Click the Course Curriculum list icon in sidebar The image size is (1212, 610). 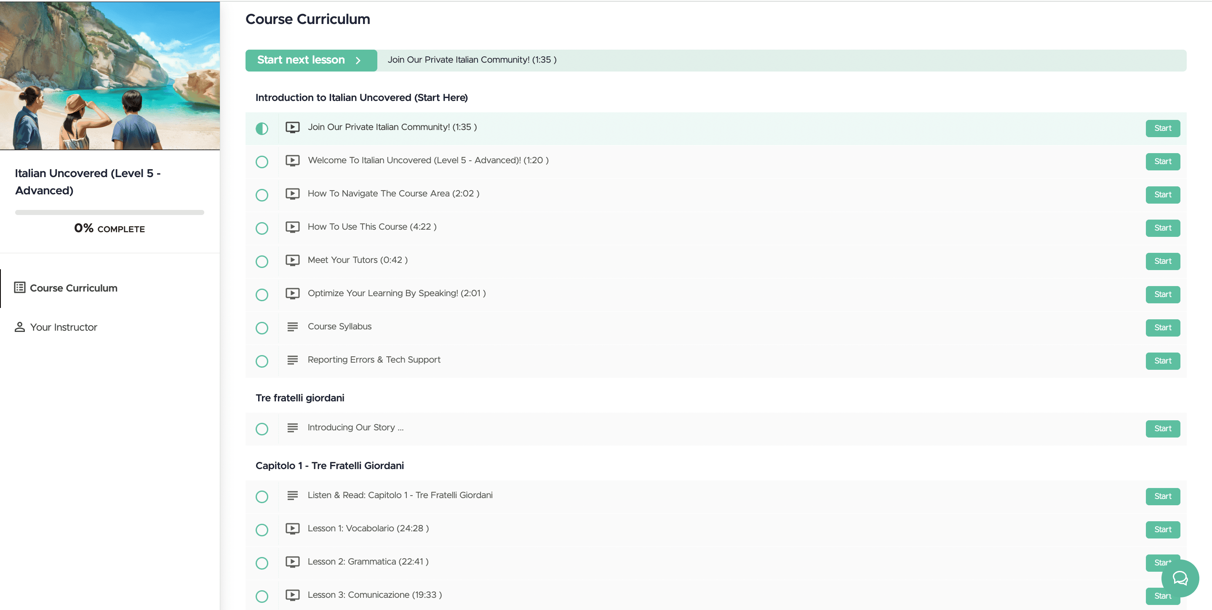tap(19, 288)
